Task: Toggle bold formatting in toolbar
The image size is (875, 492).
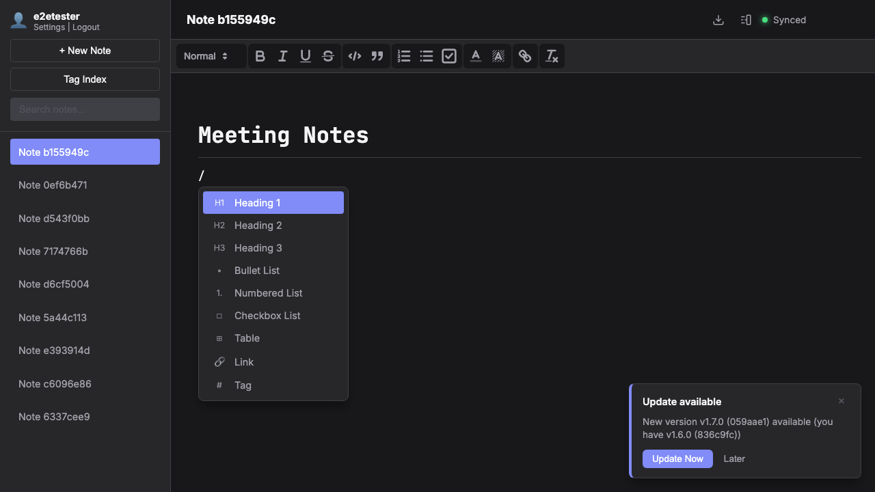Action: pos(260,56)
